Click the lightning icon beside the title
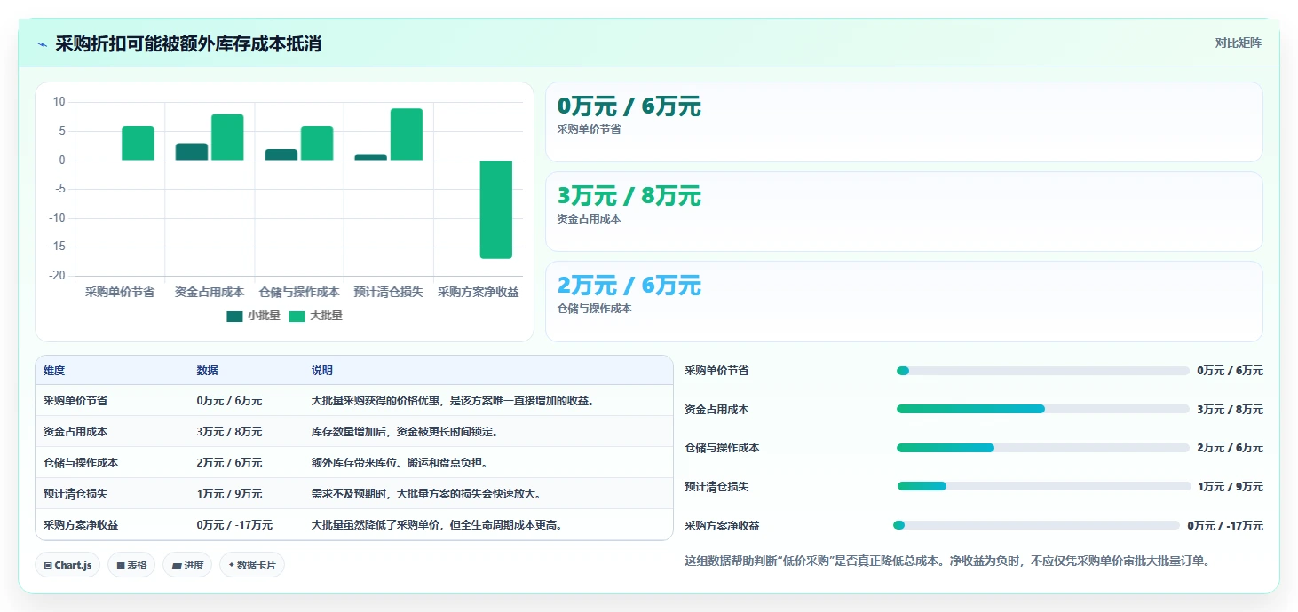1298x612 pixels. pos(43,44)
